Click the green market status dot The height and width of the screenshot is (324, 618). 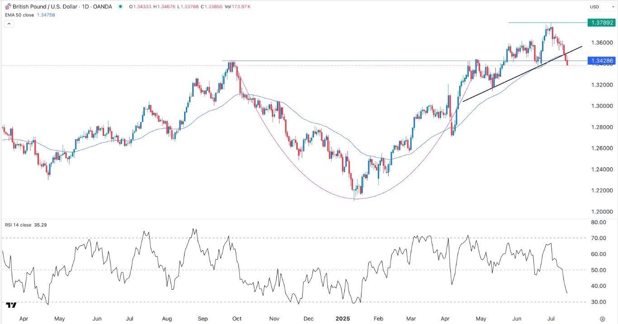tap(120, 7)
